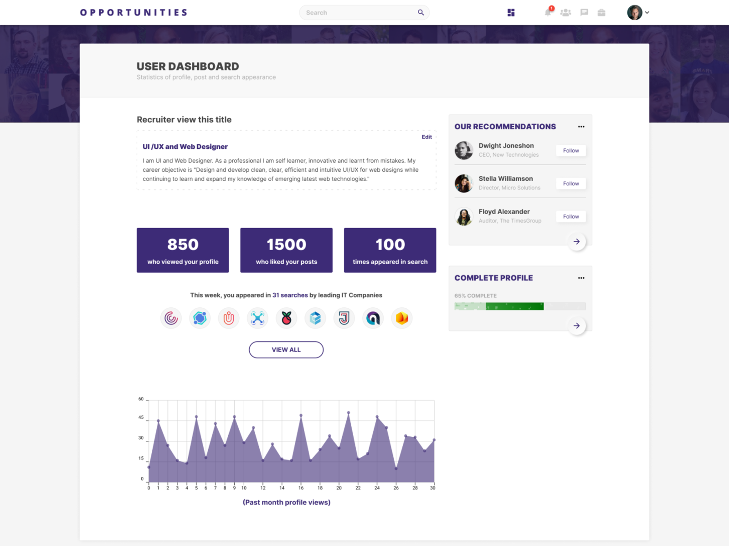The width and height of the screenshot is (729, 546).
Task: Click the Search input field
Action: click(364, 12)
